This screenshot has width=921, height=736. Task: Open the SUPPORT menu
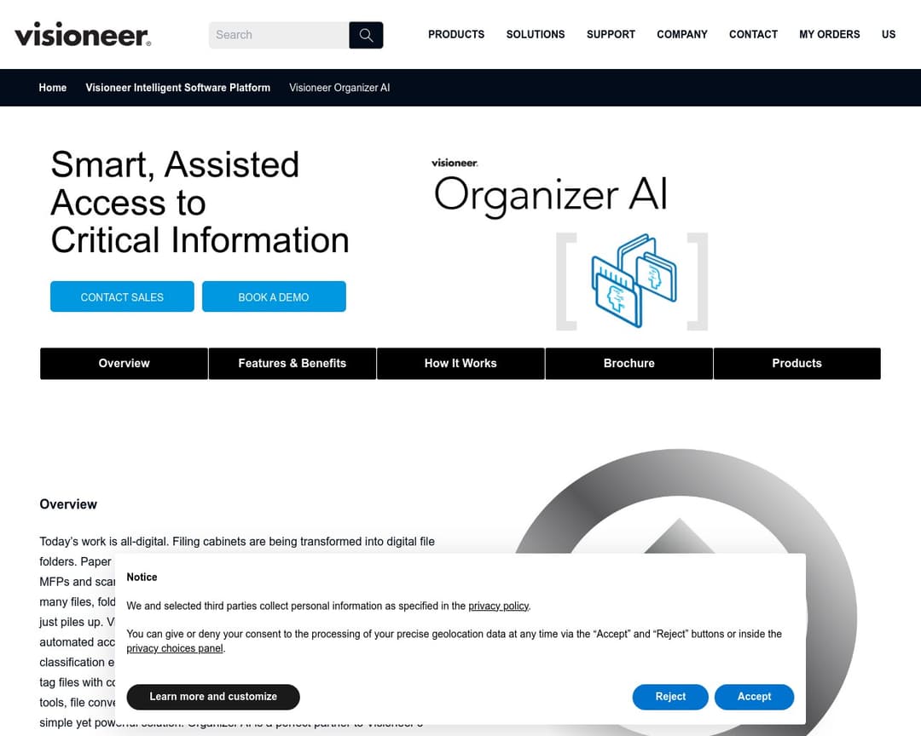(611, 35)
